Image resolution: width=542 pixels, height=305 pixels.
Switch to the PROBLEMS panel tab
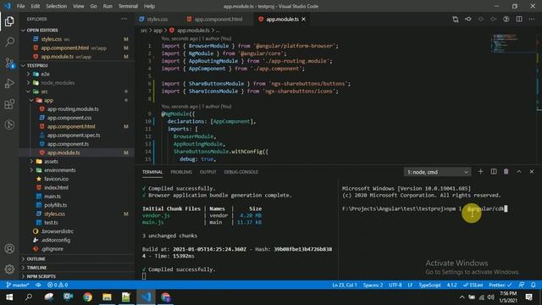(181, 172)
